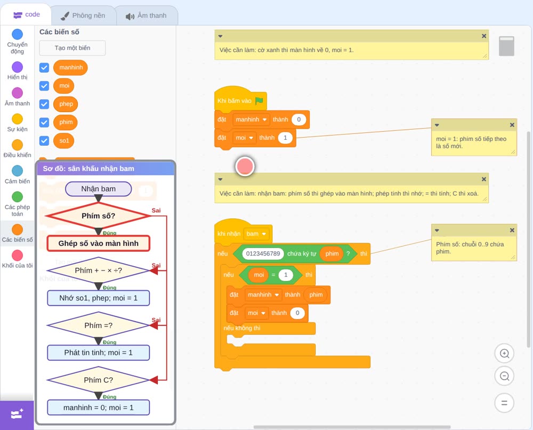
Task: Collapse the 'moi = 1: phím số tiếp theo' comment
Action: click(x=437, y=125)
